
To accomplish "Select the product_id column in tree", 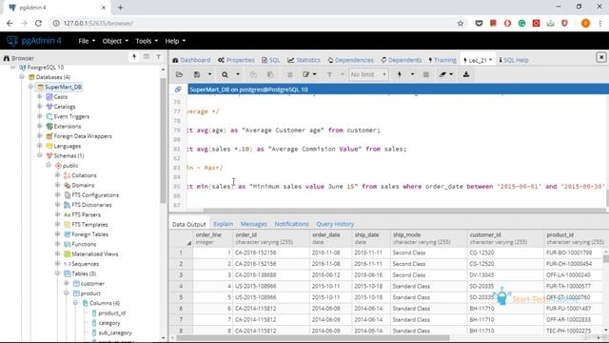I will click(x=112, y=313).
